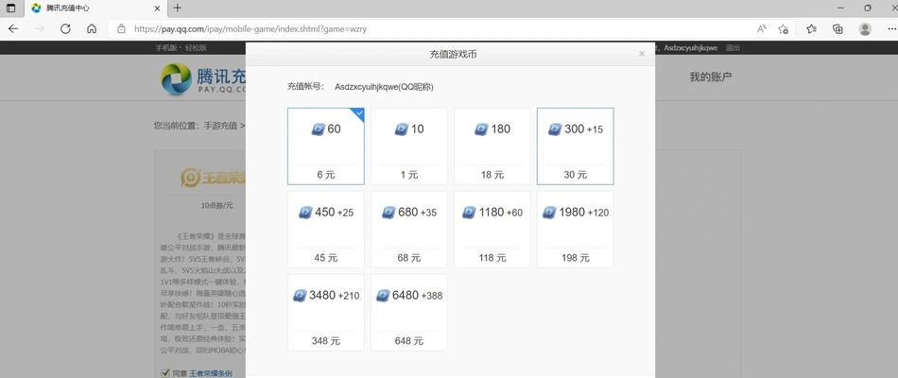Restore down the browser window
Screen dimensions: 898x378
pyautogui.click(x=868, y=8)
